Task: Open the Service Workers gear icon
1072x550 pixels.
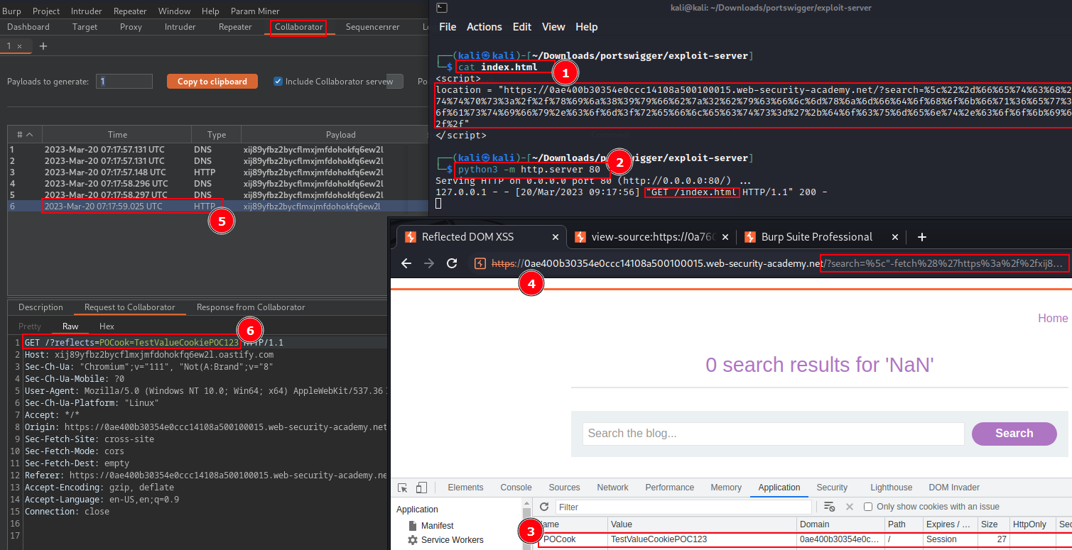Action: [413, 540]
